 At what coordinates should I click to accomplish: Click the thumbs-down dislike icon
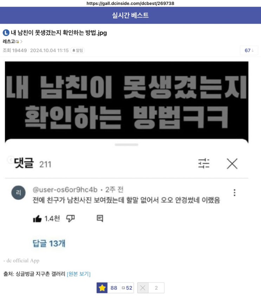[x=70, y=218]
